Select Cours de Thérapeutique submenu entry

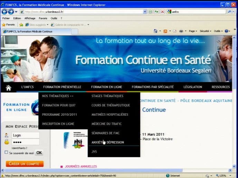111,105
